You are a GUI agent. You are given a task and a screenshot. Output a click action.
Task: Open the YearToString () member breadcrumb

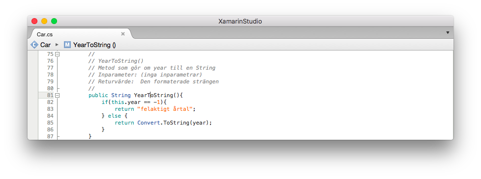[94, 45]
